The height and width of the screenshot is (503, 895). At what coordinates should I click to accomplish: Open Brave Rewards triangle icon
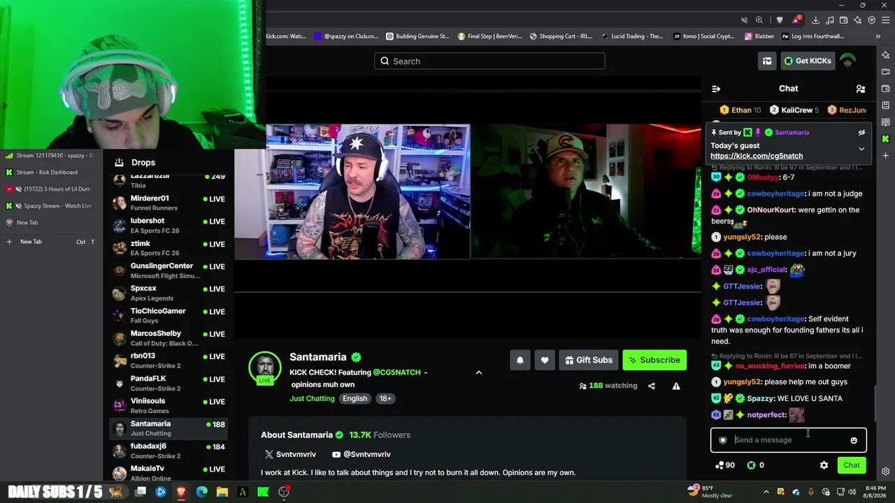tap(796, 20)
